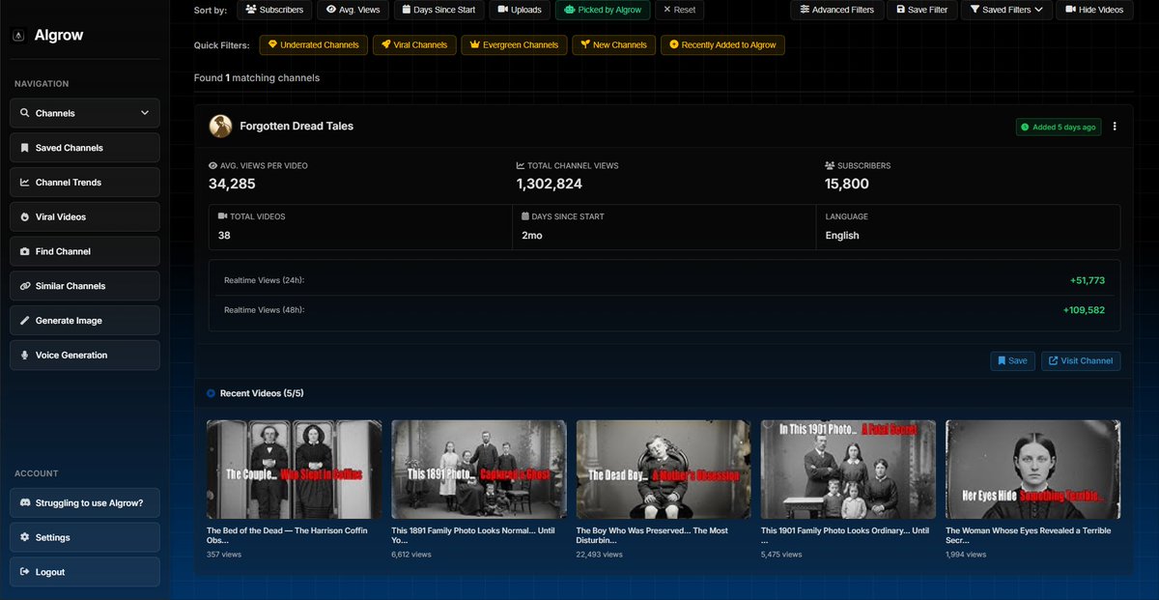Open Generate Image tool
This screenshot has width=1159, height=600.
click(x=85, y=320)
